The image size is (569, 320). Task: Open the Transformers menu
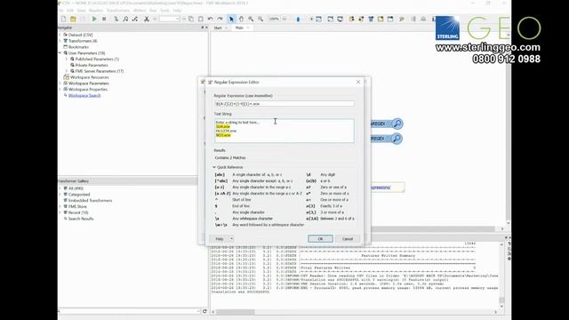coord(118,11)
